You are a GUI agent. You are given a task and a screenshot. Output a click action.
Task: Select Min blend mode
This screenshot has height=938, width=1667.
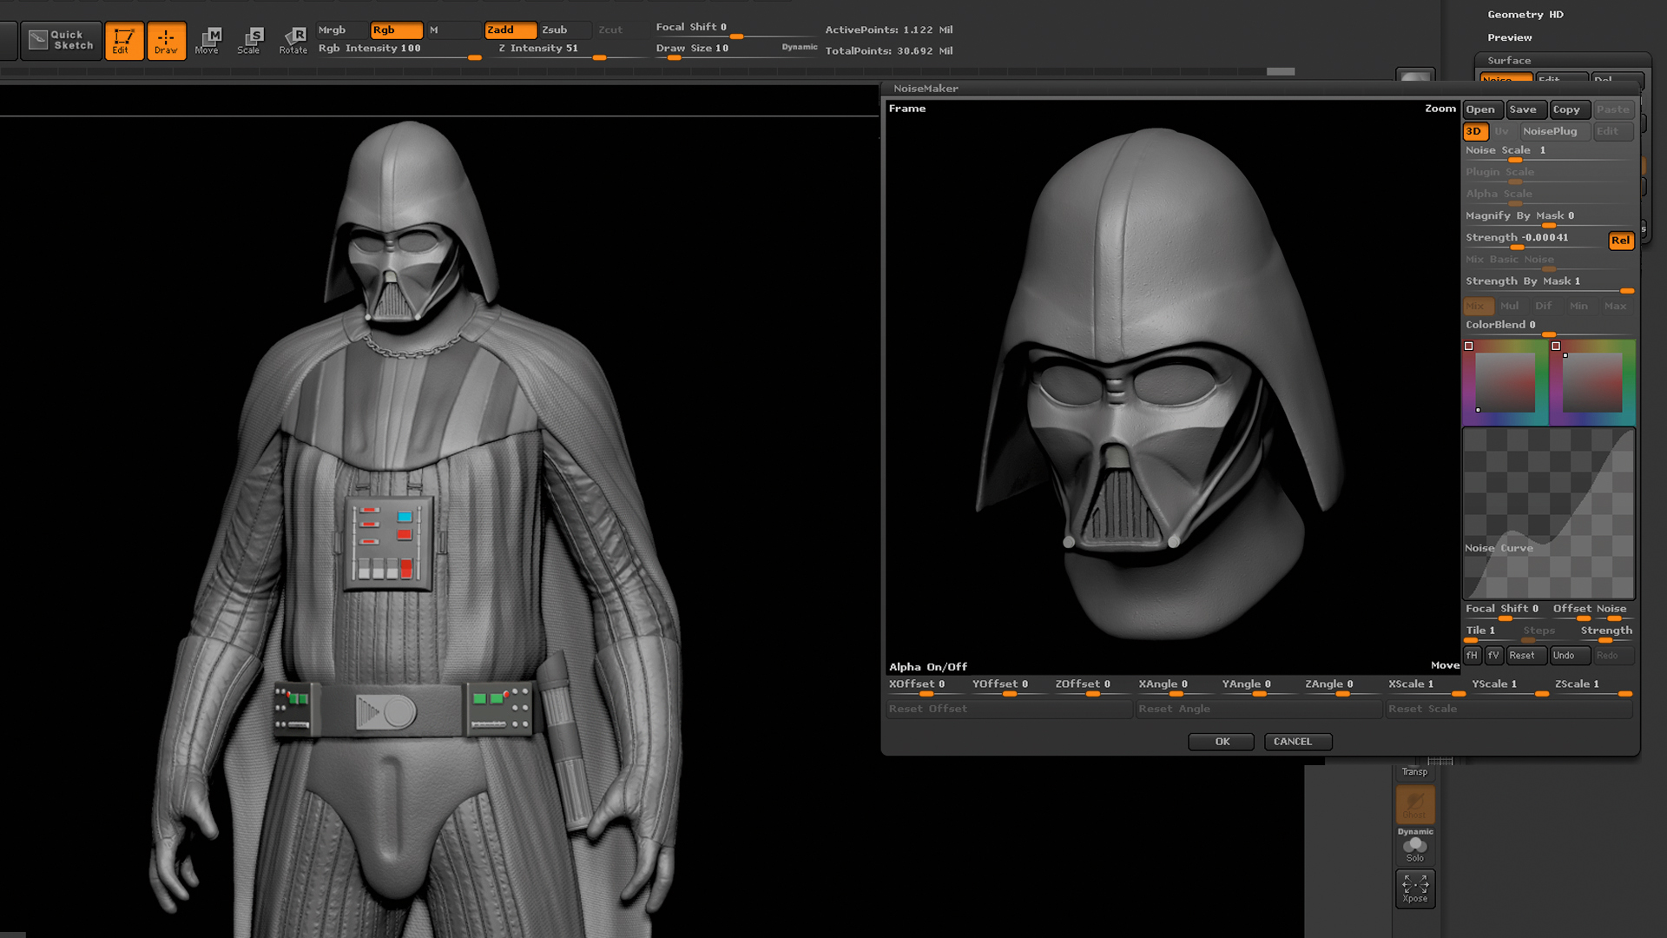pyautogui.click(x=1579, y=306)
